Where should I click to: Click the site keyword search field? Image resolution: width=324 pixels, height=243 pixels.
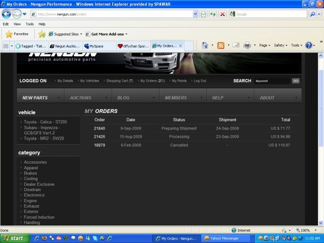272,81
